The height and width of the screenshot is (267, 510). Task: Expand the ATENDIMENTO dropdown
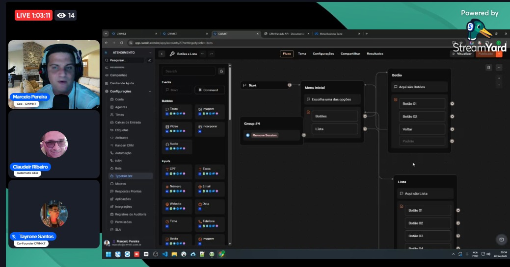[150, 52]
